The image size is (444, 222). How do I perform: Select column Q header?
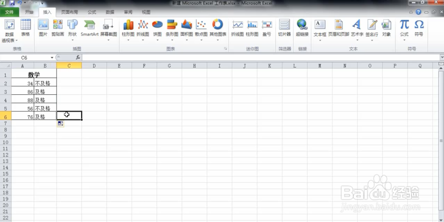(x=420, y=65)
